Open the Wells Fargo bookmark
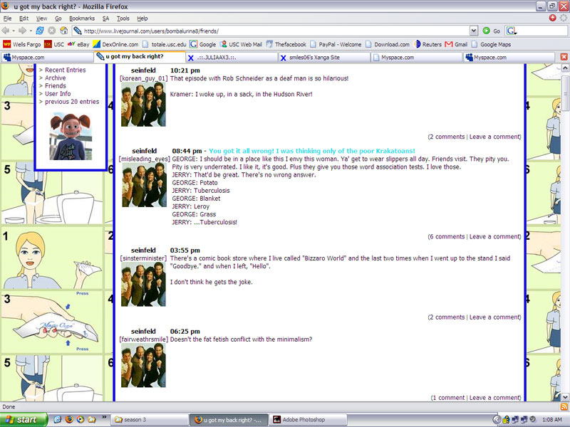570x427 pixels. 22,44
